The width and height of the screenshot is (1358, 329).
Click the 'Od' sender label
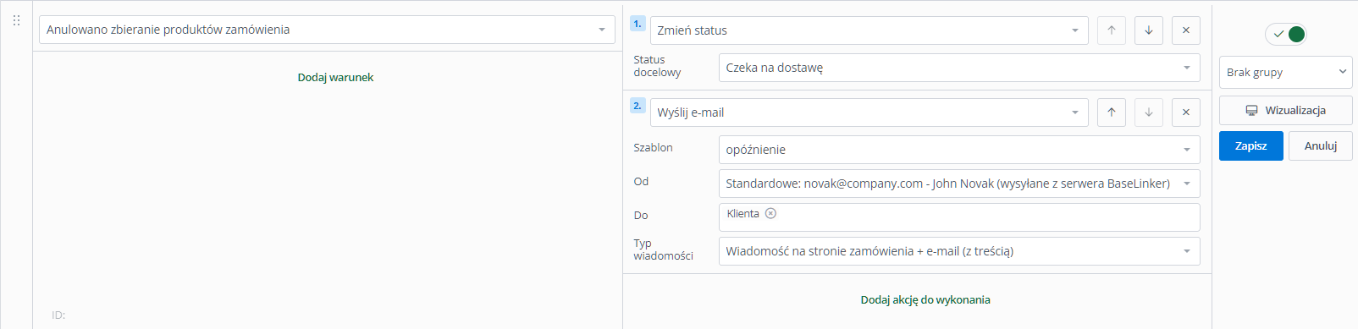pos(641,181)
